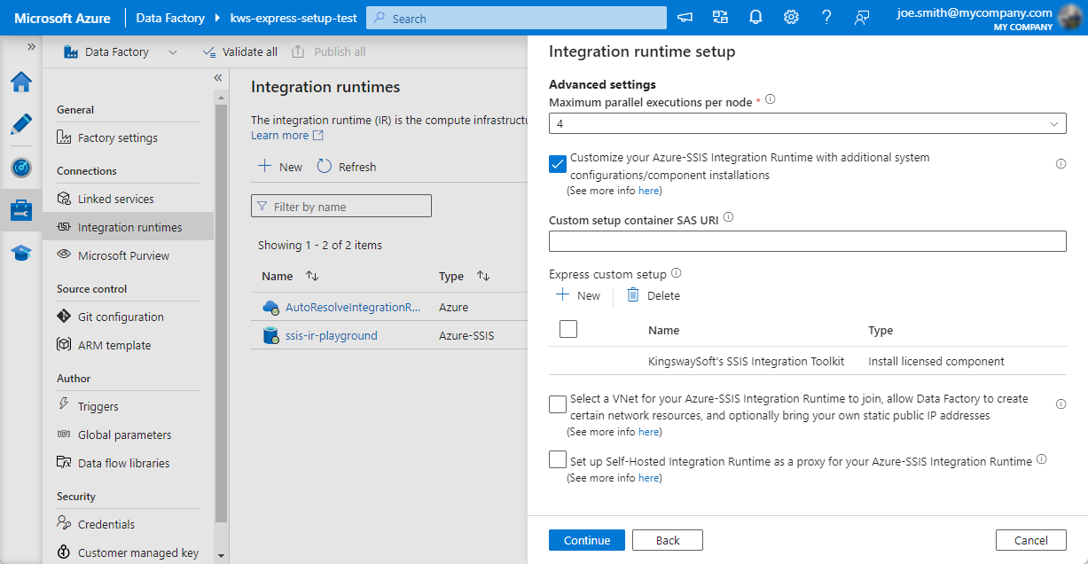1088x564 pixels.
Task: Click KingswaySoft's SSIS Integration Toolkit row
Action: click(x=807, y=361)
